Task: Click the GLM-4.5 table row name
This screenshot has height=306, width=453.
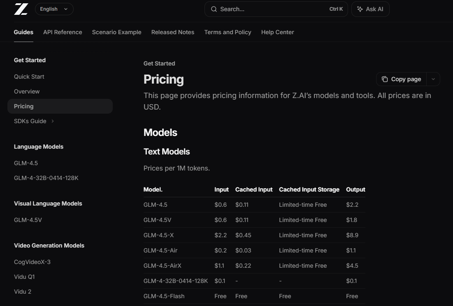Action: coord(156,205)
